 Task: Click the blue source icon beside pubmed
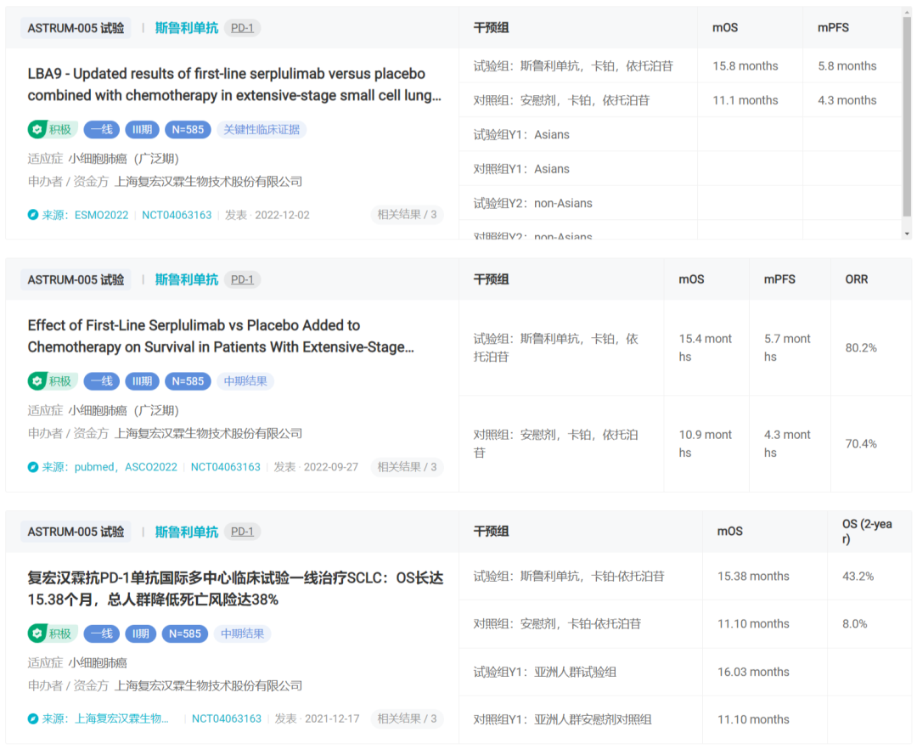click(x=33, y=467)
